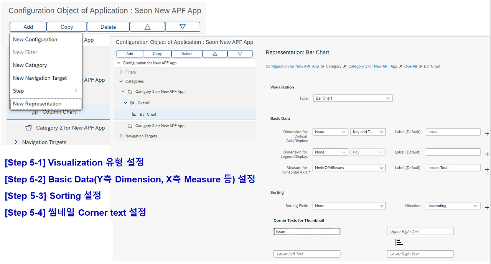Screen dimensions: 491x264
Task: Click the plus icon for Dimension for Legend
Action: click(487, 154)
